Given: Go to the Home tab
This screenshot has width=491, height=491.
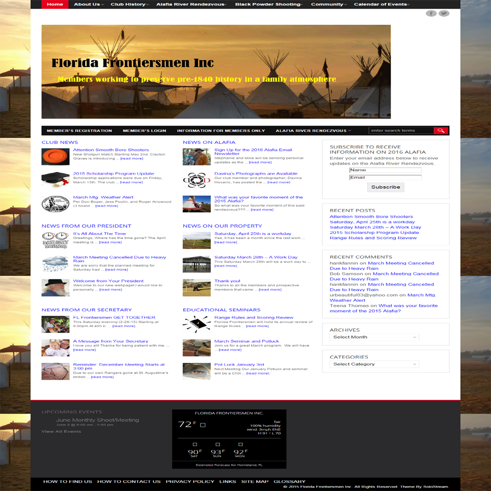Looking at the screenshot, I should point(55,5).
